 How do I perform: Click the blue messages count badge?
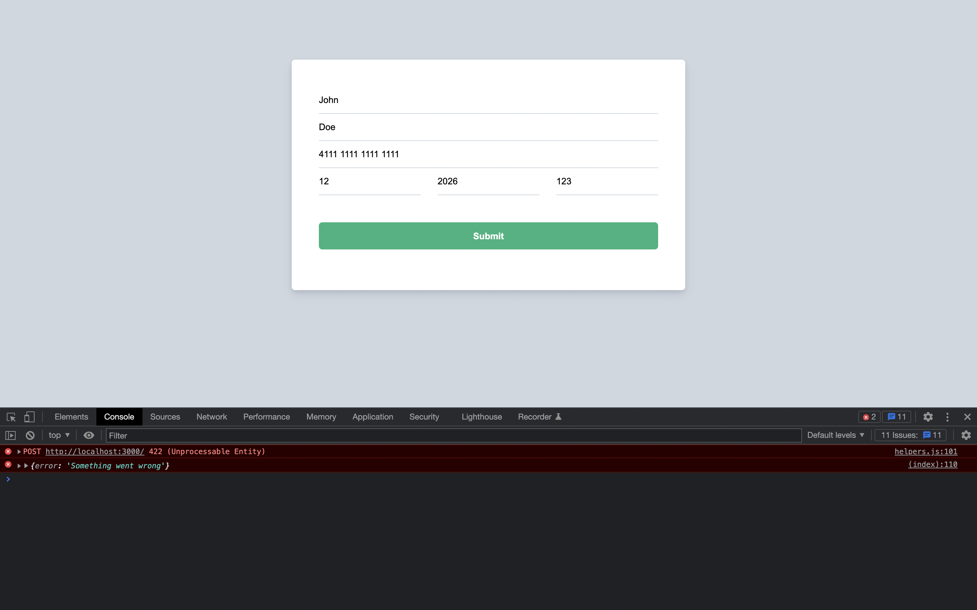coord(897,417)
